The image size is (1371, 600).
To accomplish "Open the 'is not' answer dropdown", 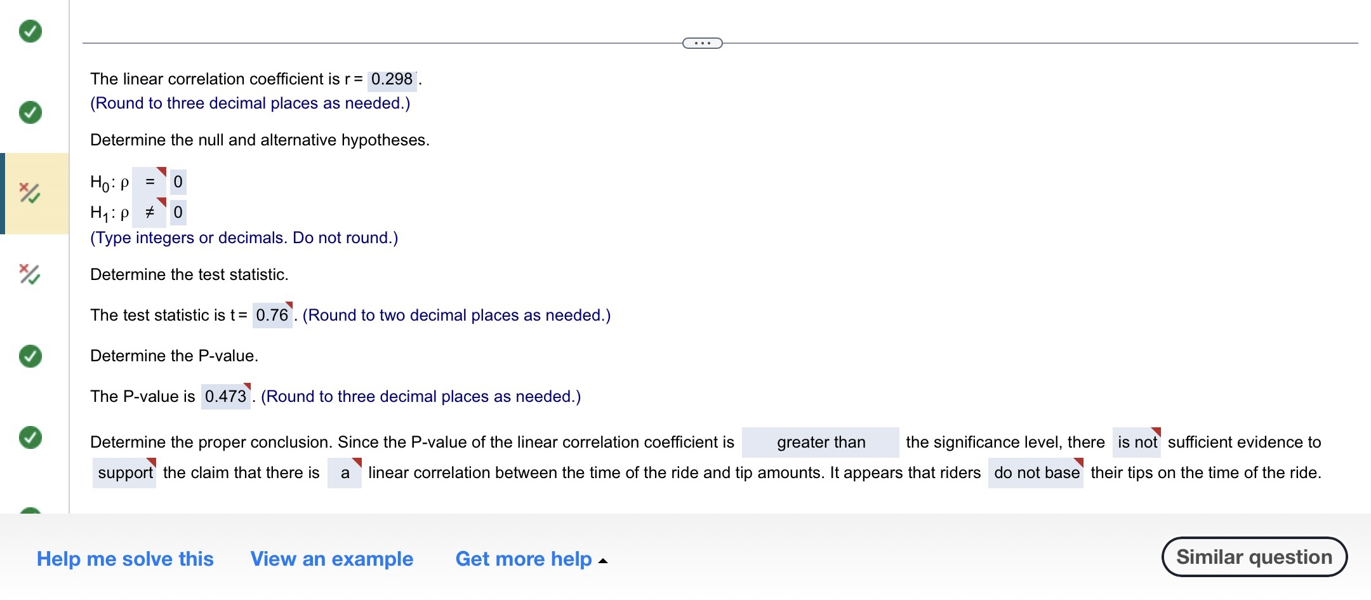I will (1138, 443).
